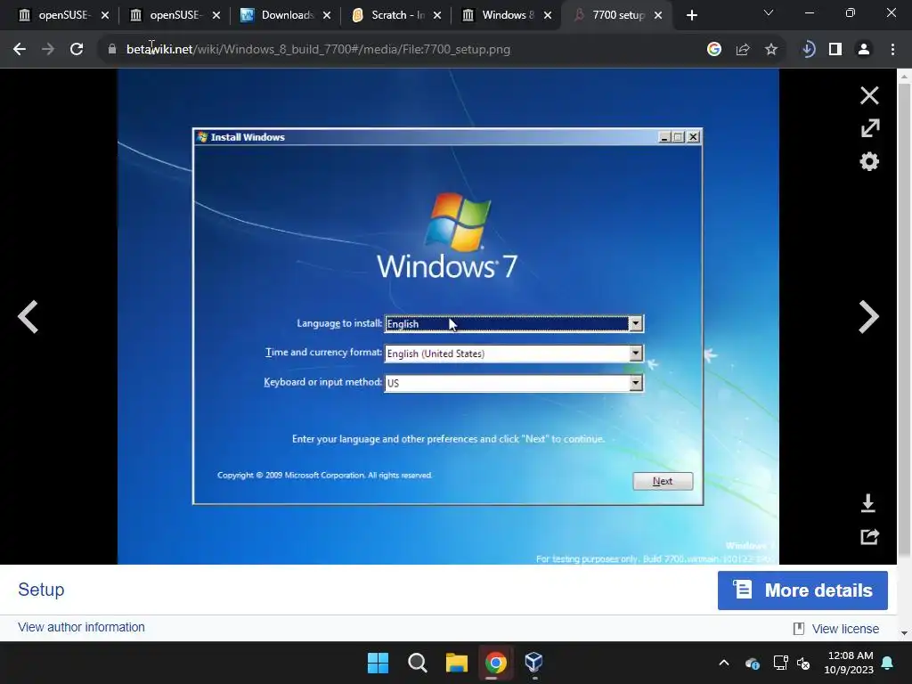Open a new tab with plus button
Image resolution: width=912 pixels, height=684 pixels.
(691, 16)
